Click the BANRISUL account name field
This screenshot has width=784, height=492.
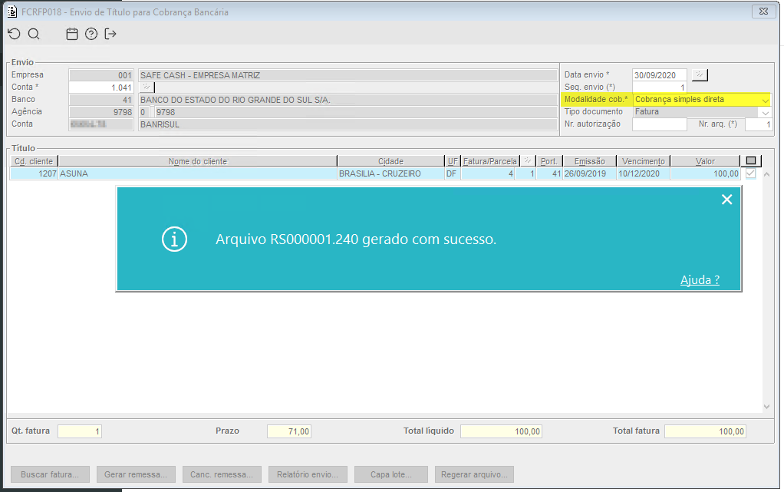coord(348,124)
